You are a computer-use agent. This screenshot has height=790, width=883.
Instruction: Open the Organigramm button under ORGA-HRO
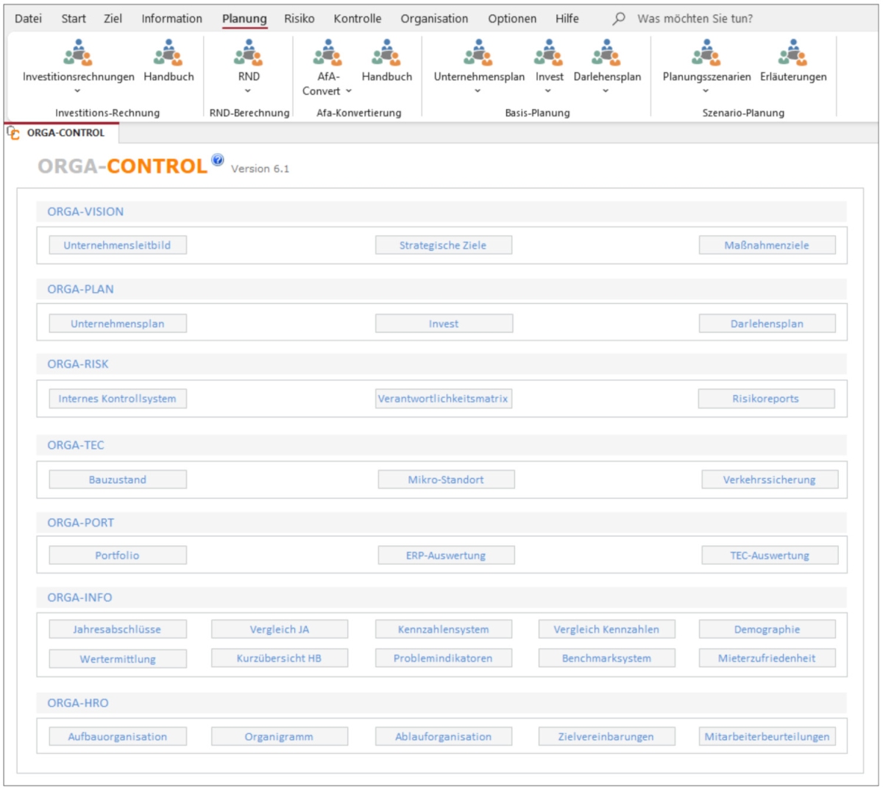(x=279, y=736)
